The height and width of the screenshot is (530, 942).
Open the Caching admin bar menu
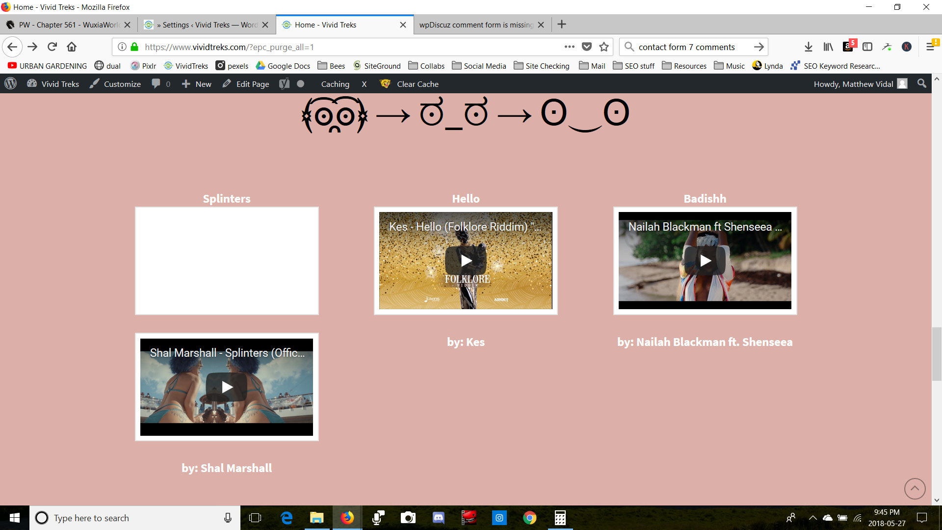[335, 84]
